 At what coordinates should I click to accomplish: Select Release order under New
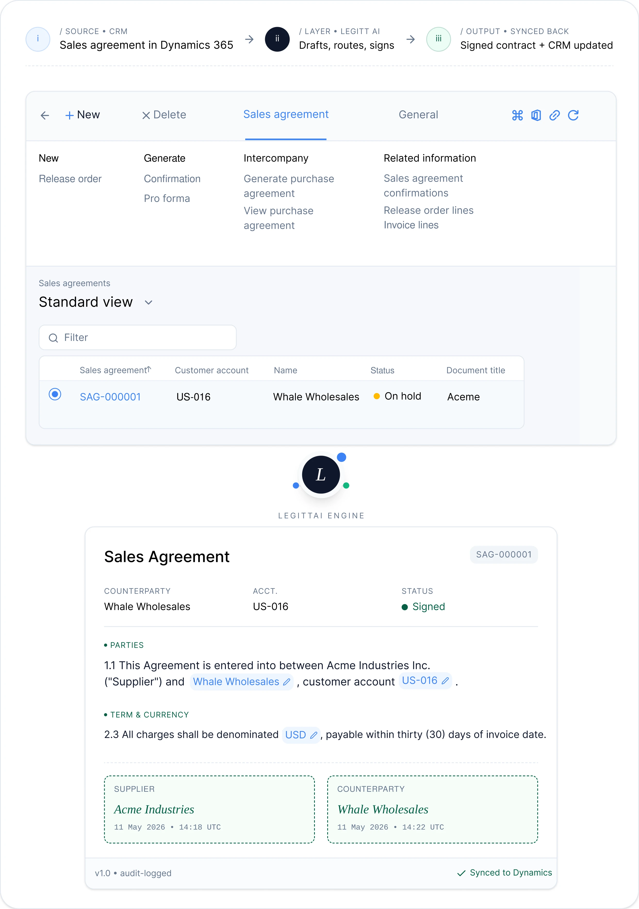[70, 178]
